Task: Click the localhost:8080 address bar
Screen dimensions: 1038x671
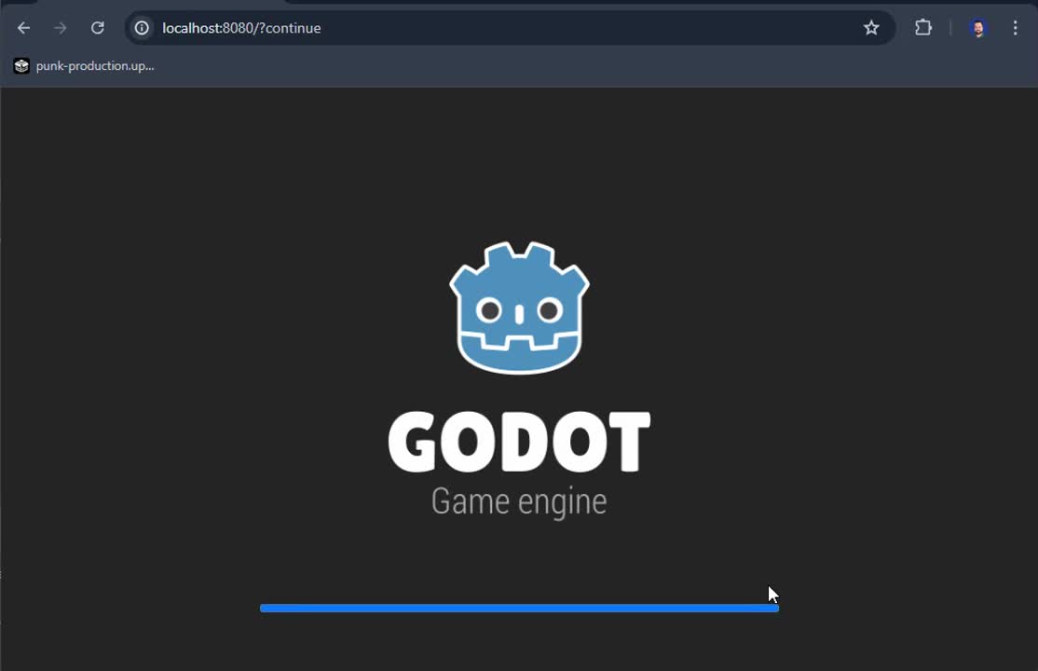Action: click(x=510, y=28)
